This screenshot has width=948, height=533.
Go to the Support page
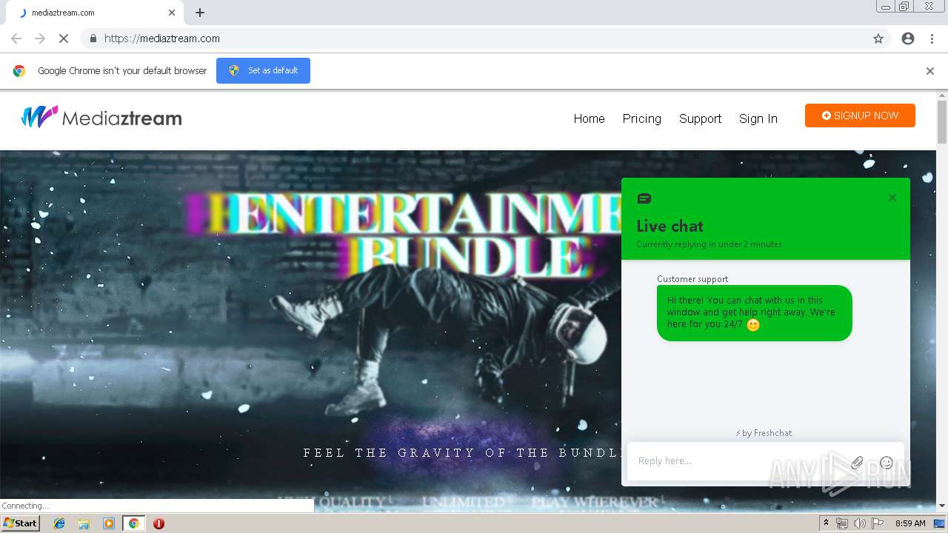[x=700, y=118]
